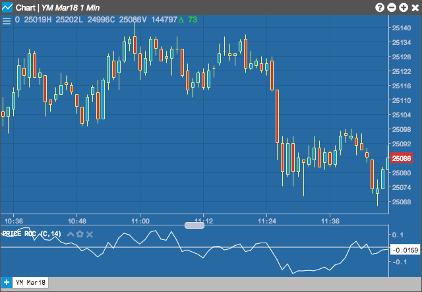Close the chart widget with X

(415, 7)
